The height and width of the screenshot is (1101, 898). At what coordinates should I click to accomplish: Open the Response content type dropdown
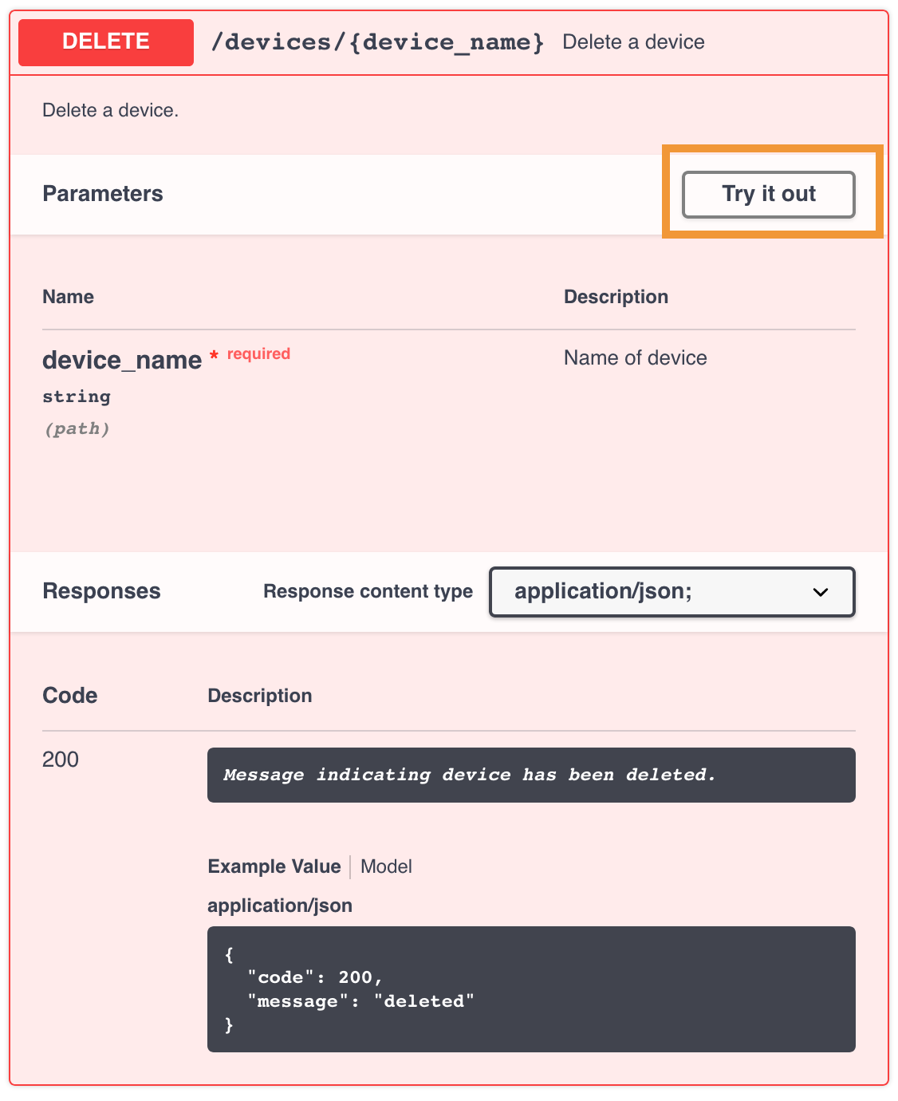(671, 591)
